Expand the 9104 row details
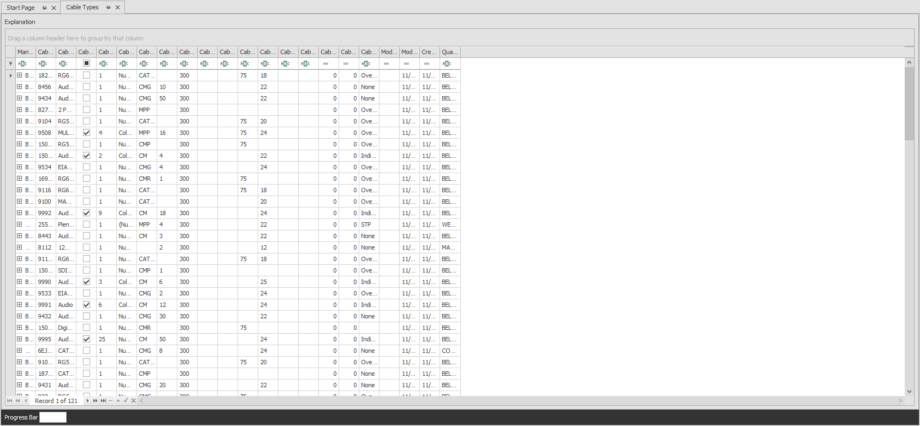920x426 pixels. [x=19, y=121]
